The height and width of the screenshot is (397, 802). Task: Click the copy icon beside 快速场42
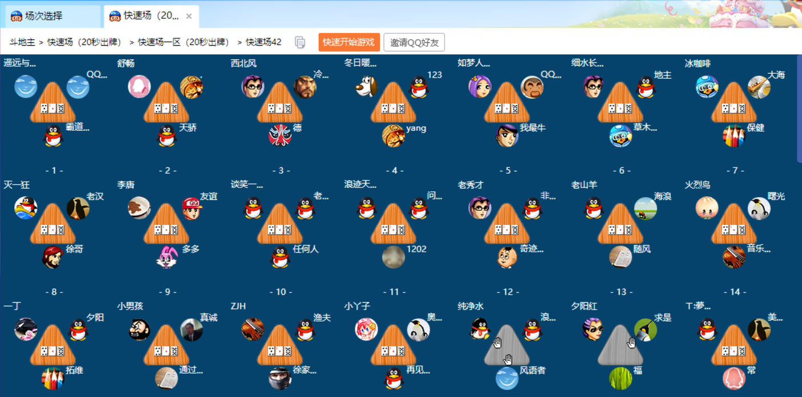coord(300,42)
